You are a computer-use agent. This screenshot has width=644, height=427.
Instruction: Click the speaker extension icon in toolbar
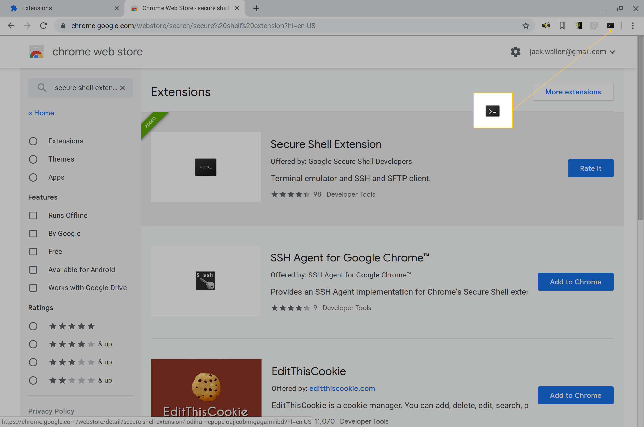point(546,26)
